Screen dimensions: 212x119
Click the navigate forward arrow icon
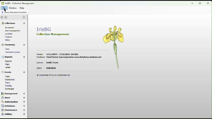pos(6,17)
